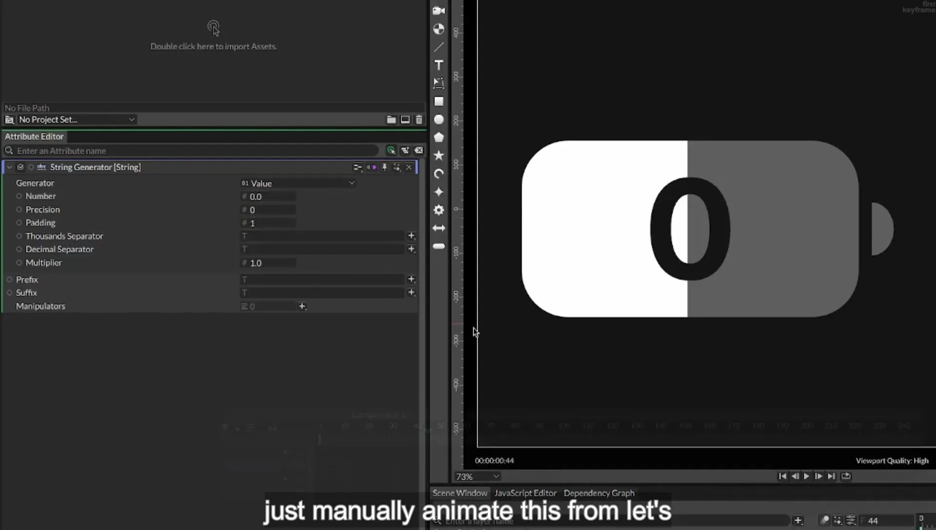Open the No Project Set dropdown
The image size is (936, 530).
[77, 119]
